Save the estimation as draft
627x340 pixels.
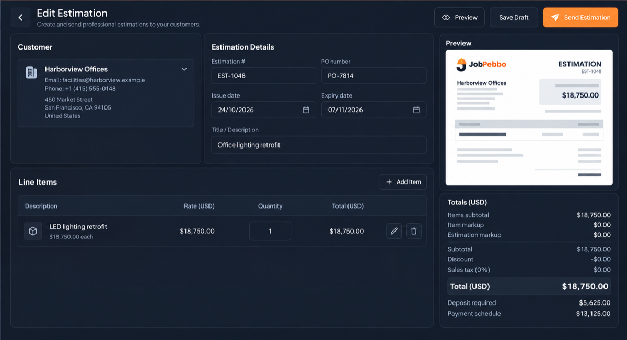coord(514,17)
